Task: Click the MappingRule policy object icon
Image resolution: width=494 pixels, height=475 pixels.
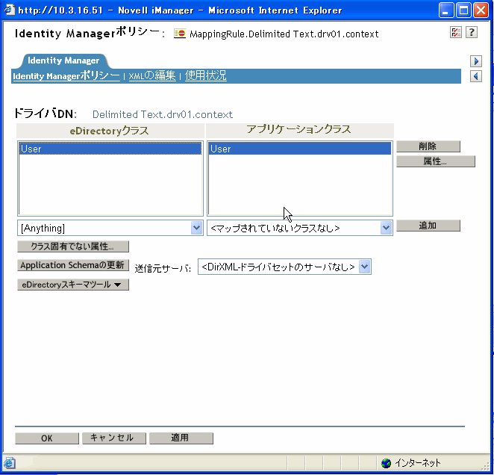Action: point(180,33)
